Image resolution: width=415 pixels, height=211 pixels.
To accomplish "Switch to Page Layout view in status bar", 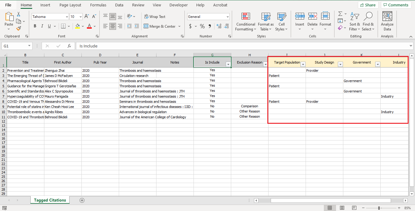I will click(342, 208).
